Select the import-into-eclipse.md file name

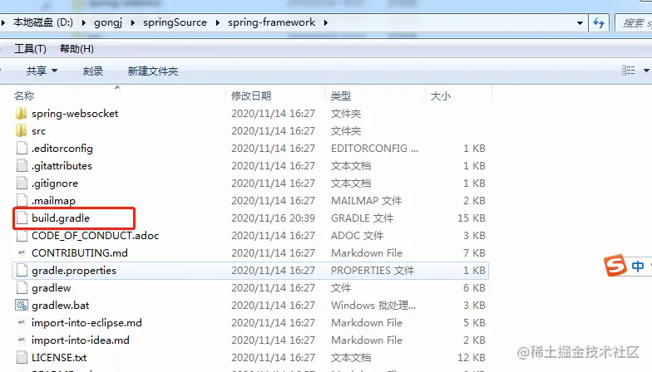(x=86, y=322)
